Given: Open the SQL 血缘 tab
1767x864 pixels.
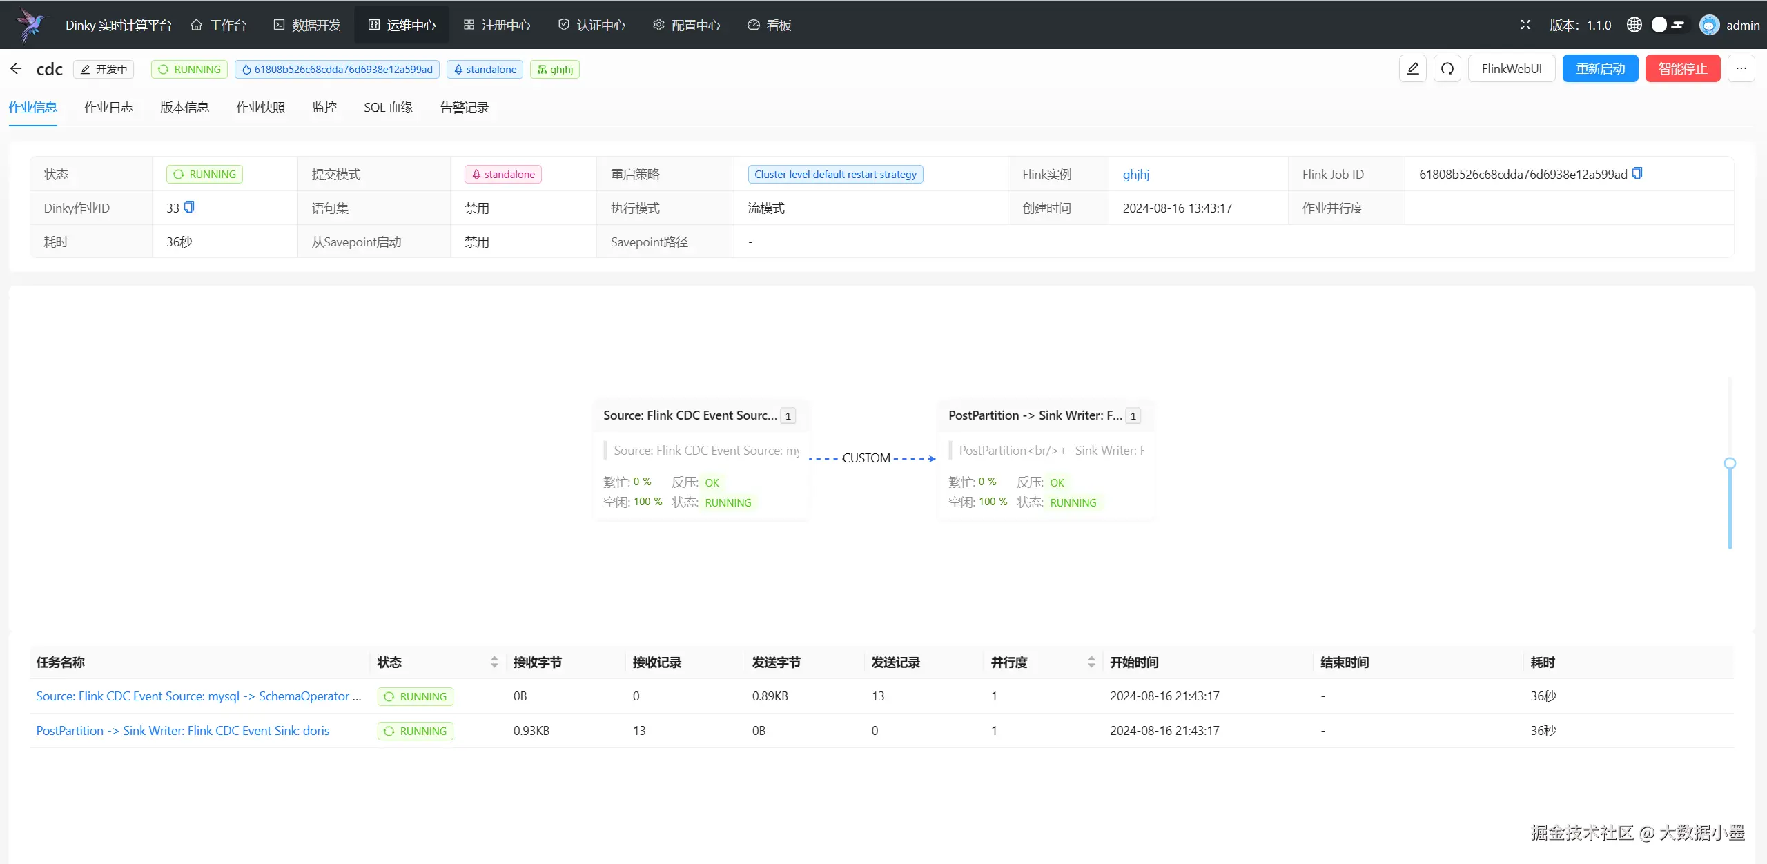Looking at the screenshot, I should tap(388, 108).
